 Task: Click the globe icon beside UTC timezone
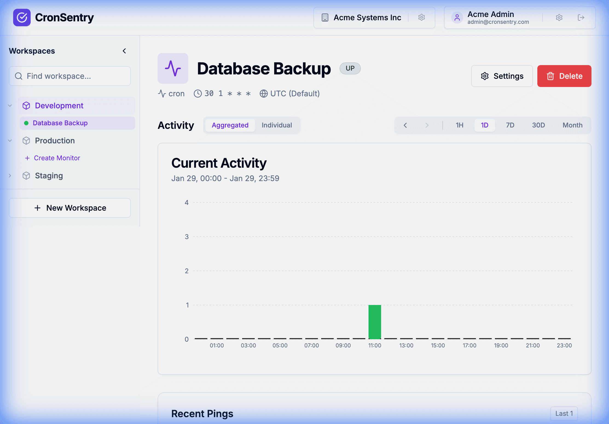(263, 94)
